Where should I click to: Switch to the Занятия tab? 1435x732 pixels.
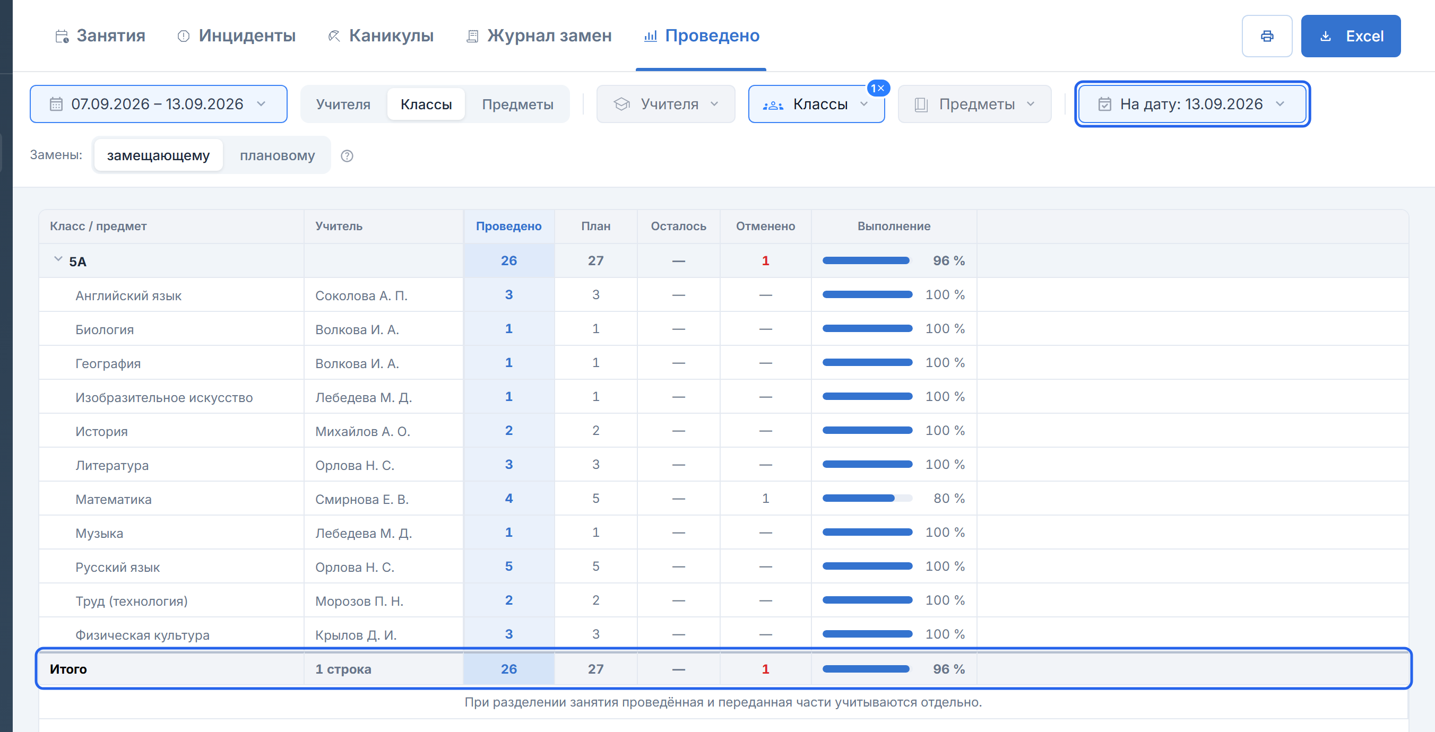[x=100, y=36]
